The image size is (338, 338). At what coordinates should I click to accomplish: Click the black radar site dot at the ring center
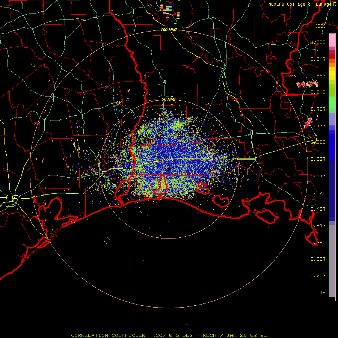point(169,169)
